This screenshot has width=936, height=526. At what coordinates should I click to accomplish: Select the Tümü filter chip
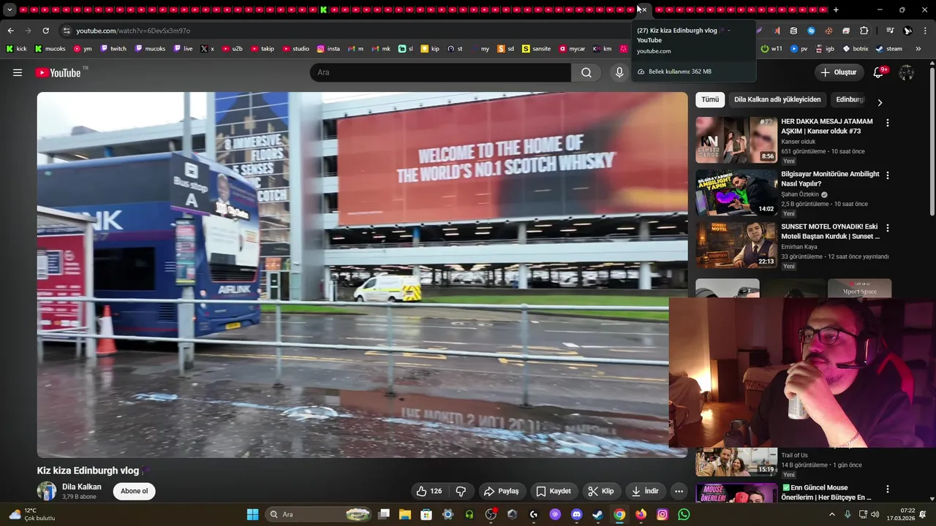[710, 99]
